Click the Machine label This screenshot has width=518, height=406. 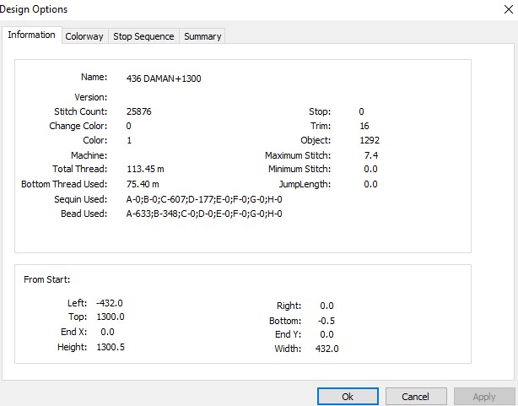(89, 155)
